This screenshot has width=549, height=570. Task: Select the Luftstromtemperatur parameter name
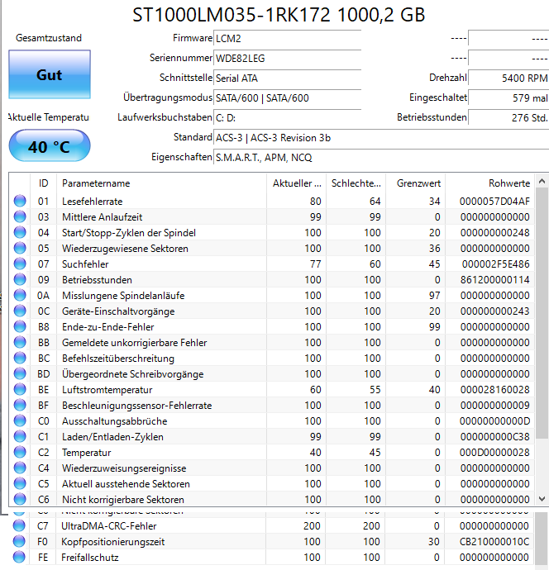[107, 390]
